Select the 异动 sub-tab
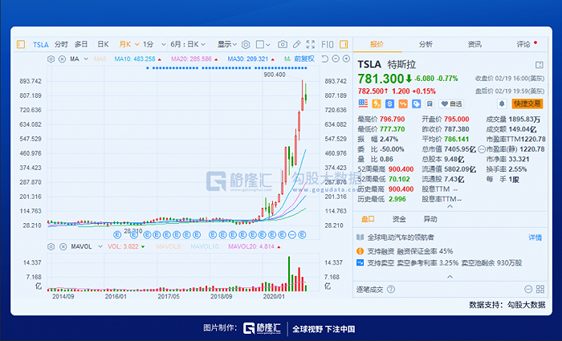562x341 pixels. (x=430, y=219)
